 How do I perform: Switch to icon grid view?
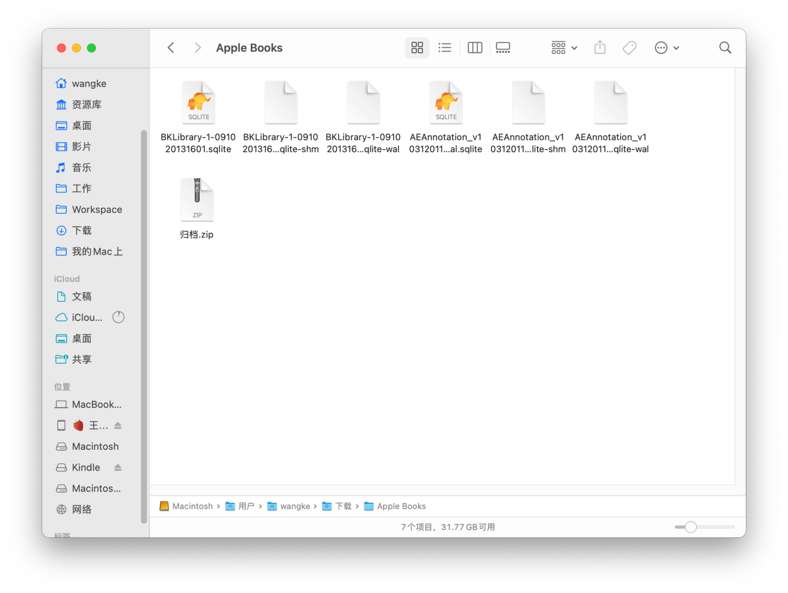[x=417, y=48]
